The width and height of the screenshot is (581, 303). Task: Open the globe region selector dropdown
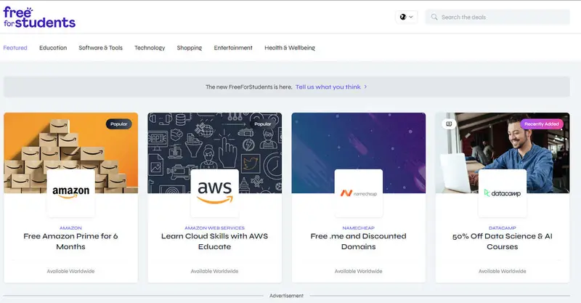(406, 17)
